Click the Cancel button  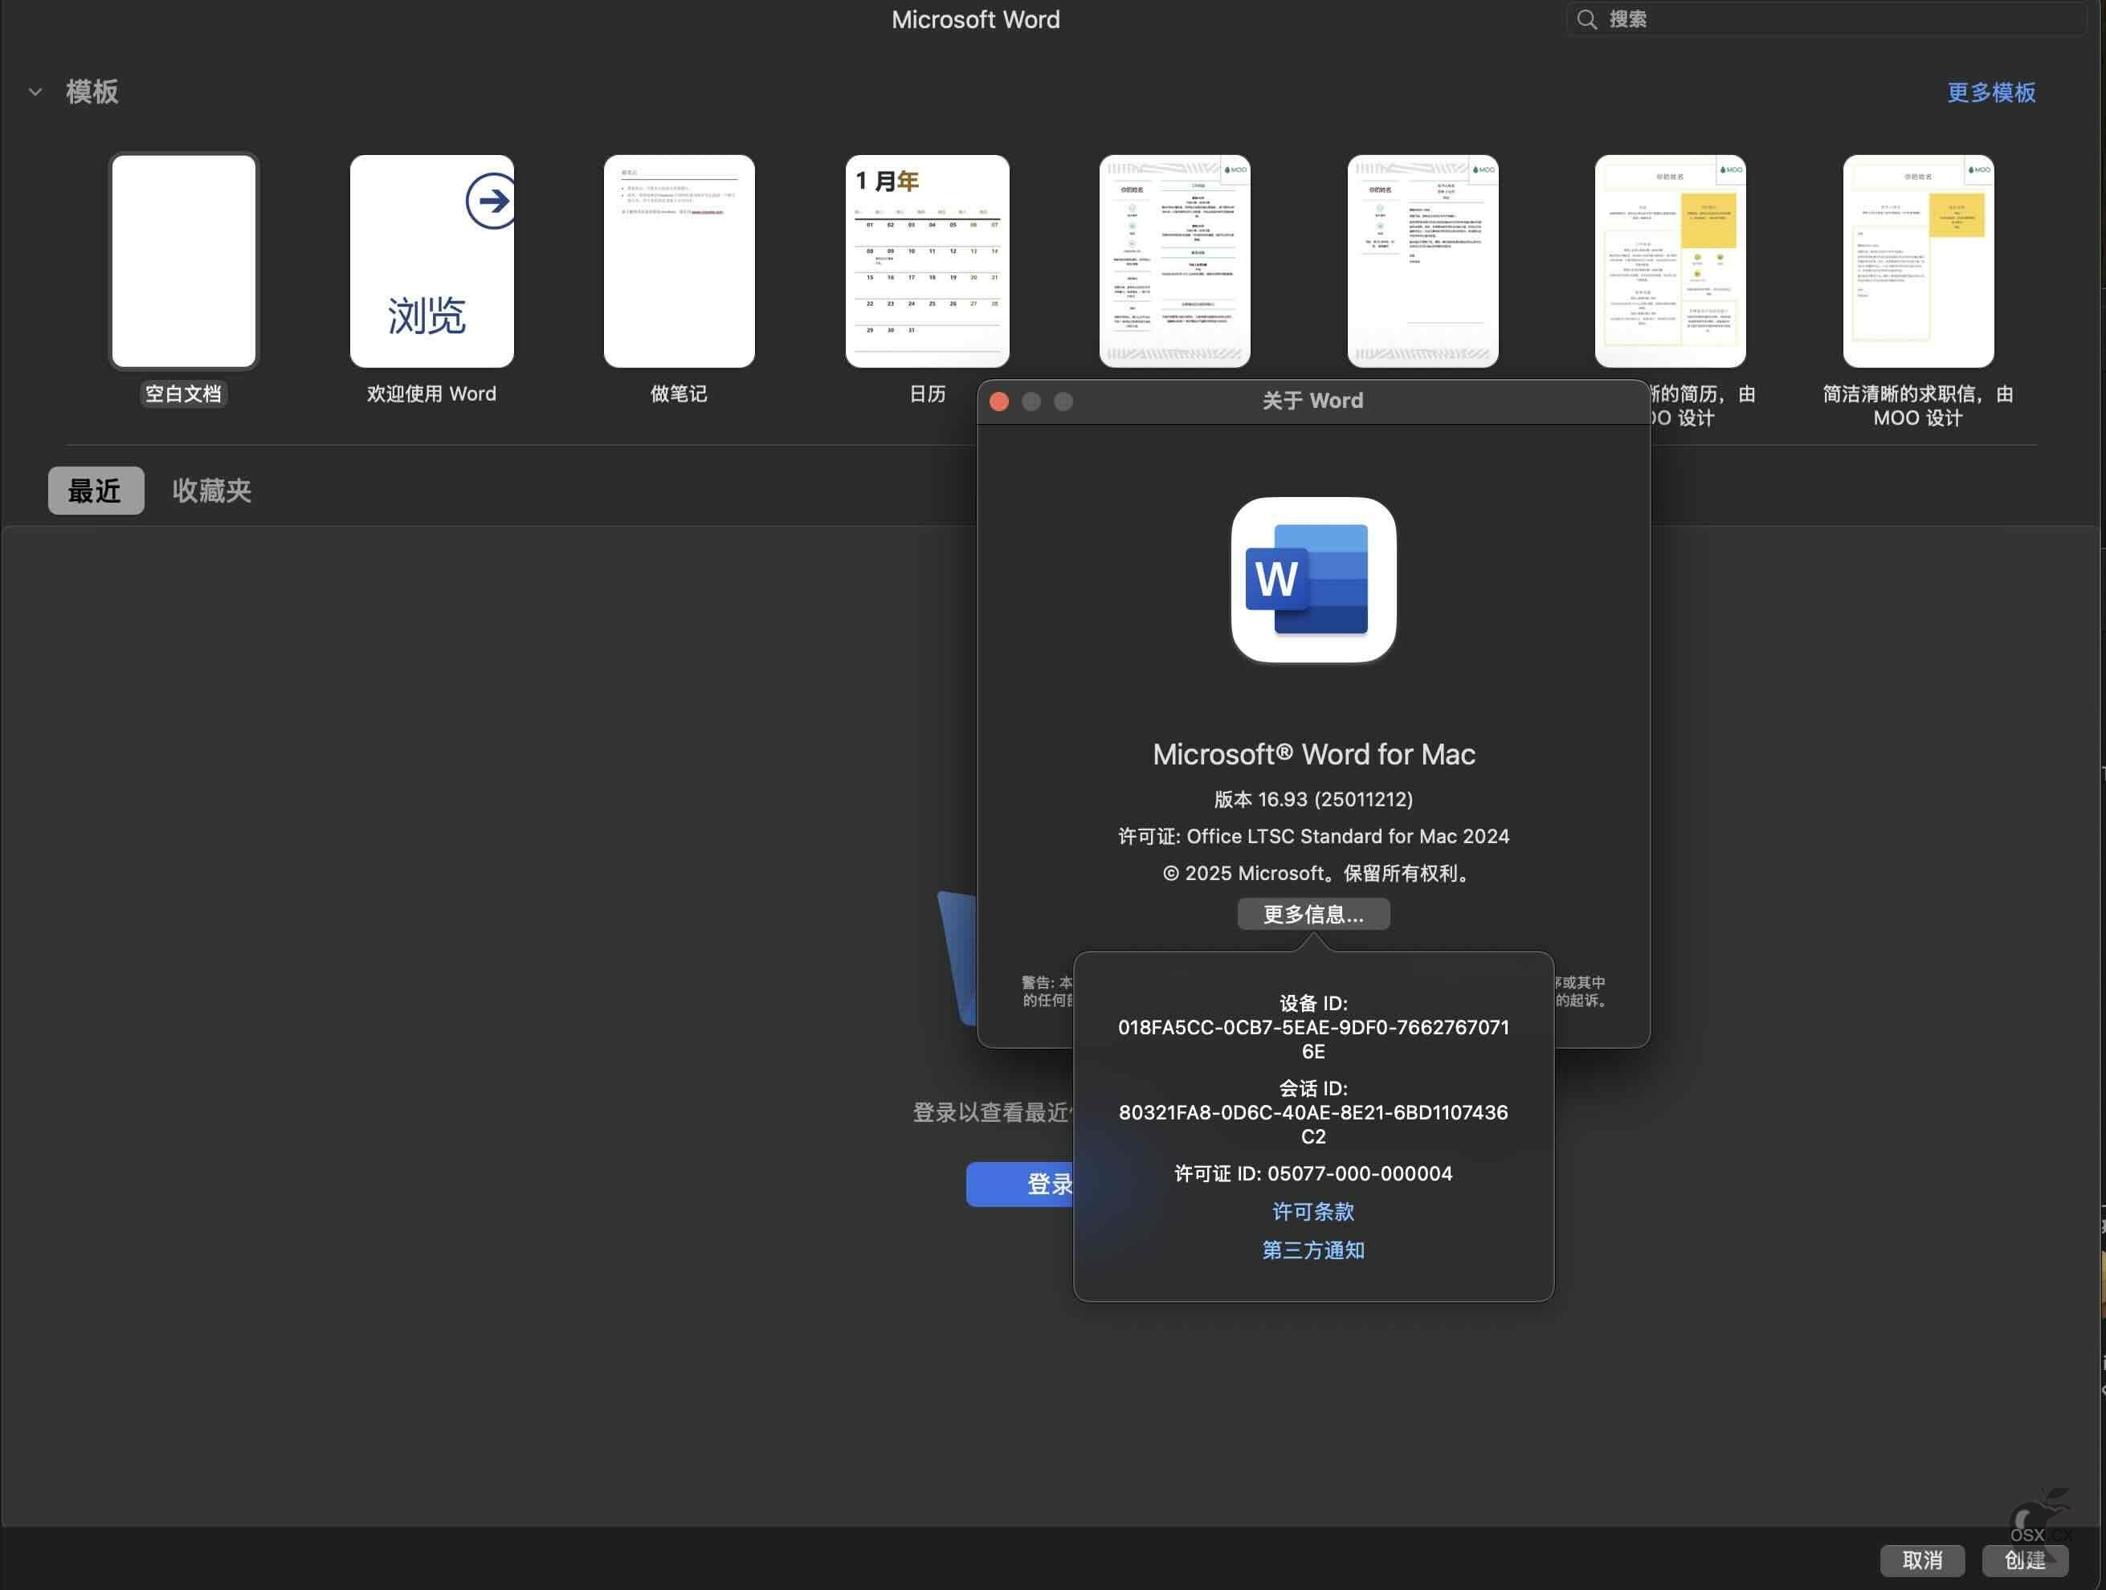pyautogui.click(x=1922, y=1560)
